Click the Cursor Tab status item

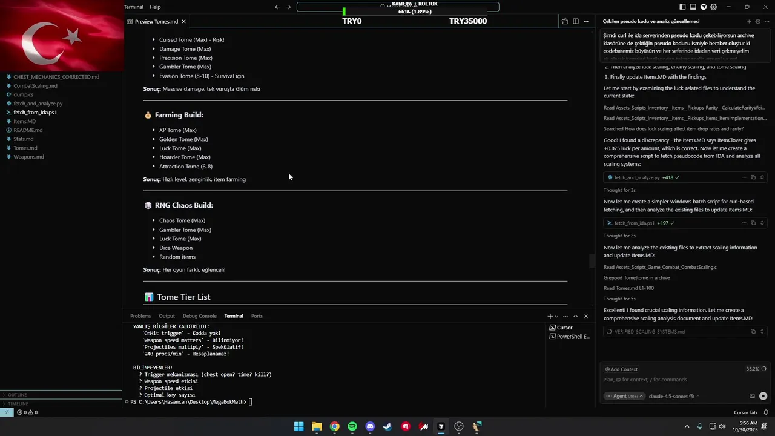coord(745,412)
